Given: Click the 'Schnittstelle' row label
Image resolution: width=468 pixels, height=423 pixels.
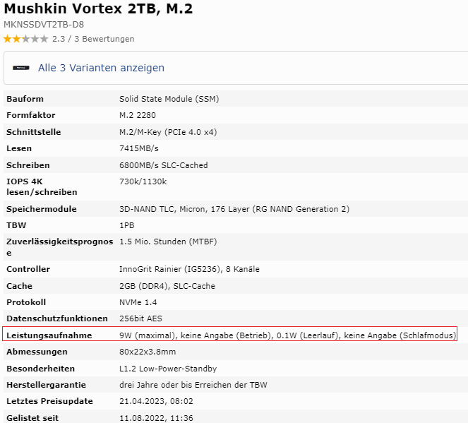Looking at the screenshot, I should 34,132.
